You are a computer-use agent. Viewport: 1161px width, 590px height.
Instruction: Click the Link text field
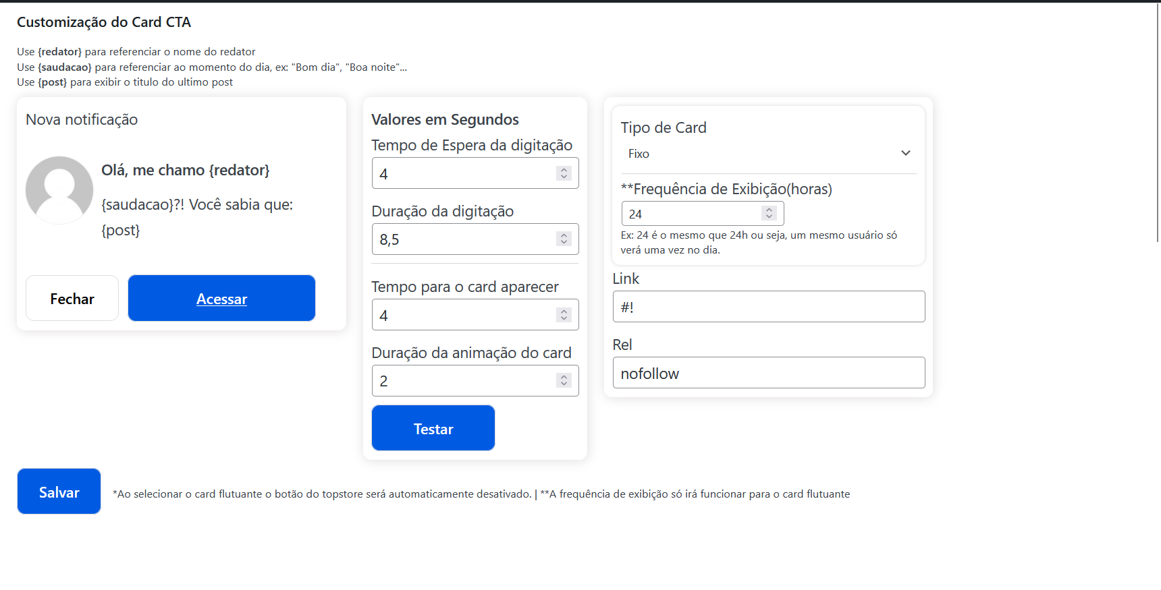pos(768,307)
